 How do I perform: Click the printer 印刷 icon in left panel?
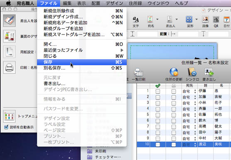tap(9, 67)
